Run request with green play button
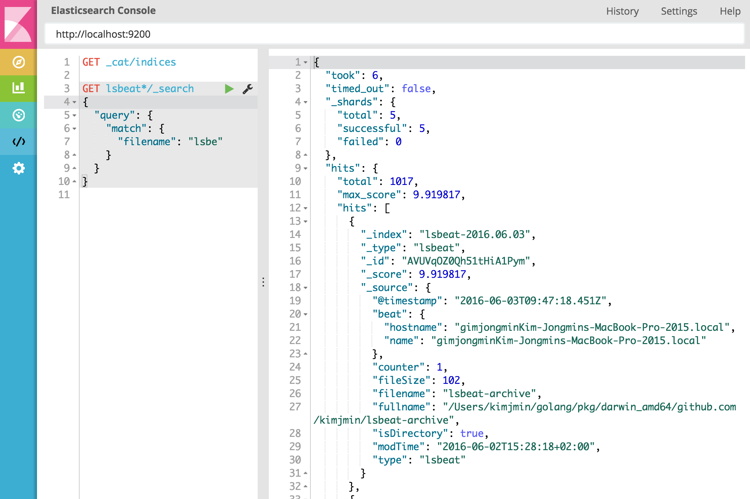This screenshot has height=499, width=750. pyautogui.click(x=229, y=89)
